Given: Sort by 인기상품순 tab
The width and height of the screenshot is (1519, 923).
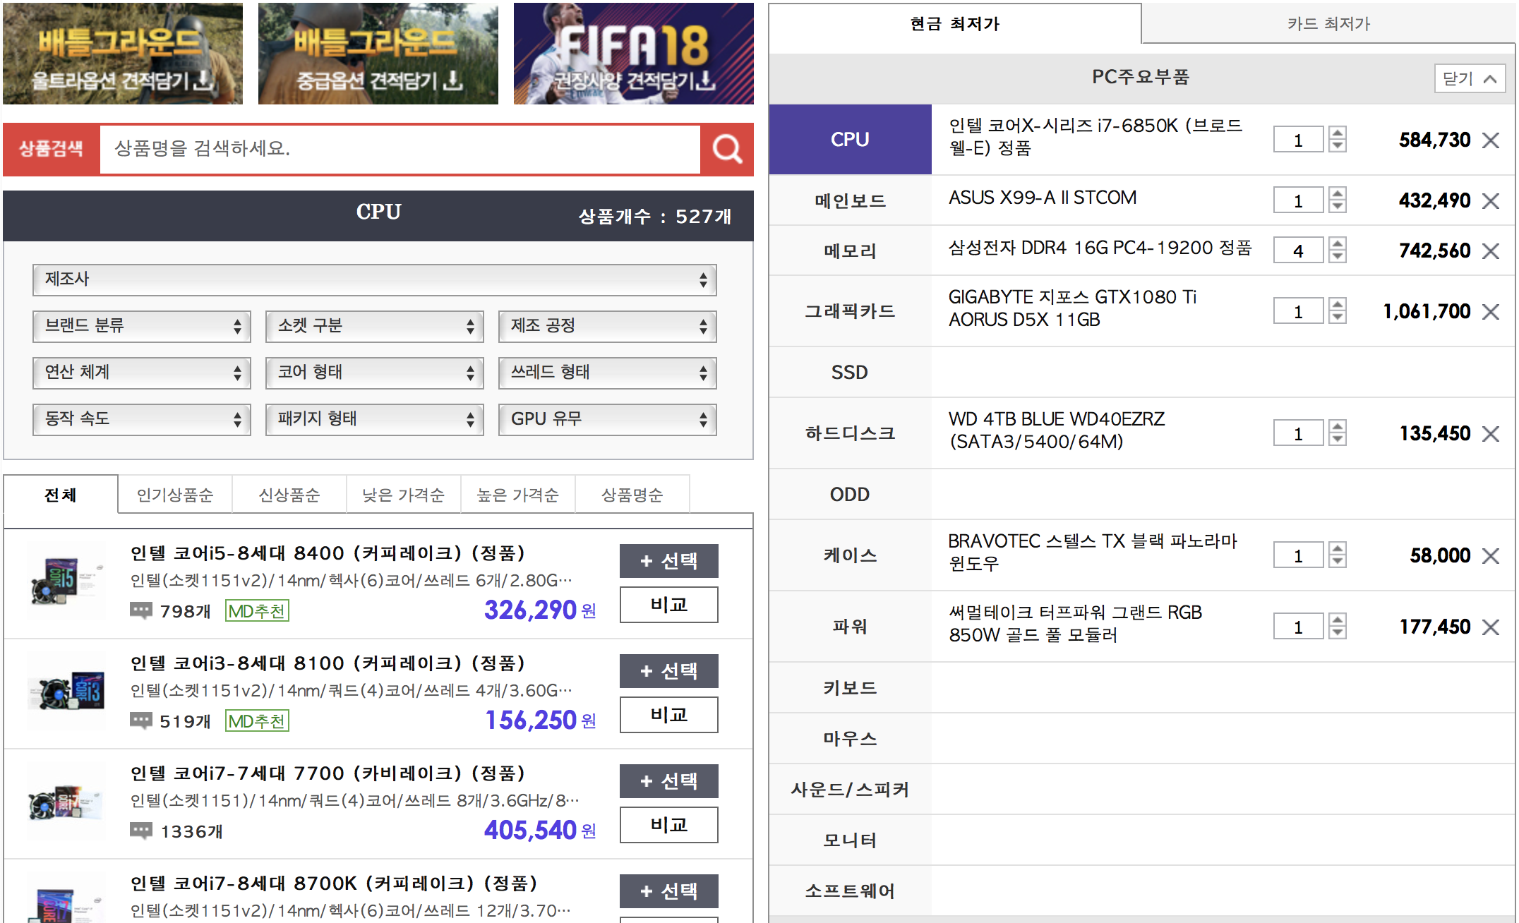Looking at the screenshot, I should pyautogui.click(x=175, y=495).
